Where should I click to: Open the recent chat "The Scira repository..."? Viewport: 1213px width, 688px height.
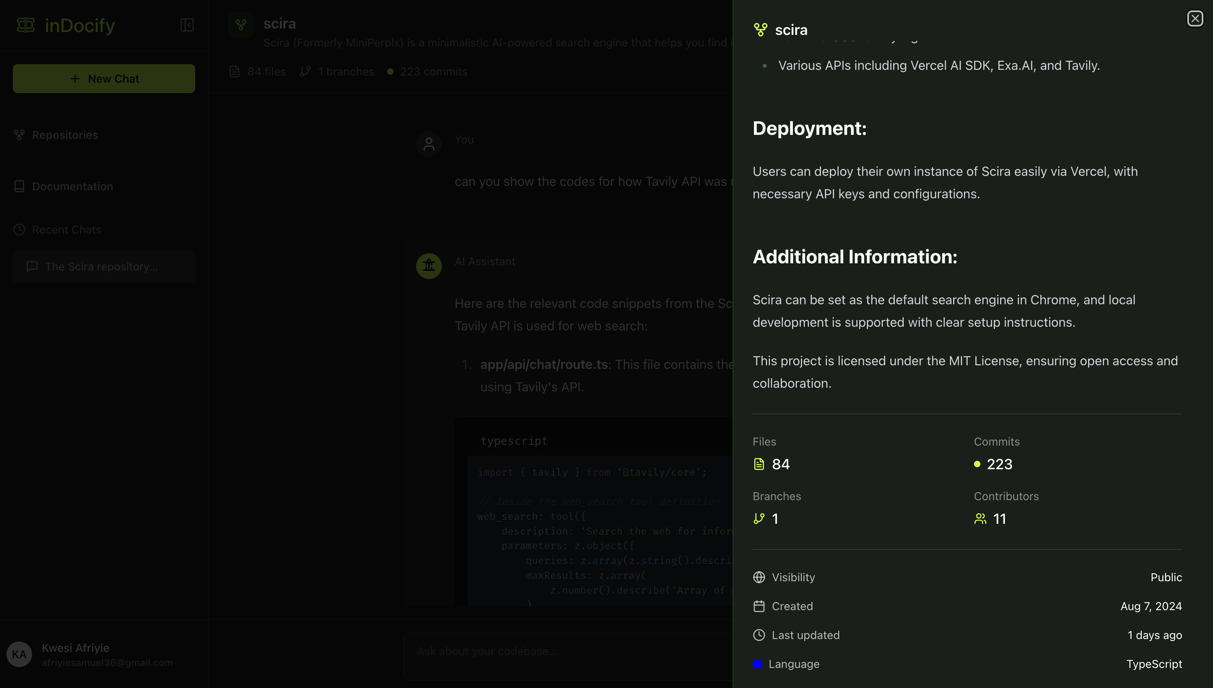click(x=104, y=267)
